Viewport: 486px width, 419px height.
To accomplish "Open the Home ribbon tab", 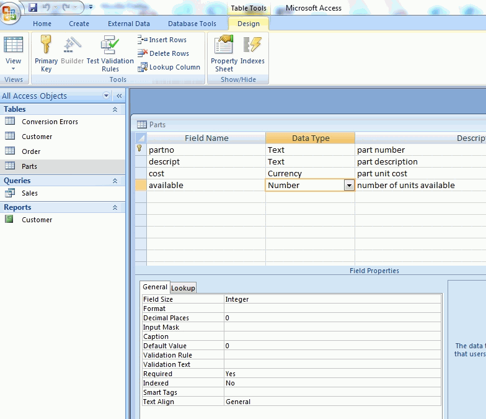I will coord(42,24).
